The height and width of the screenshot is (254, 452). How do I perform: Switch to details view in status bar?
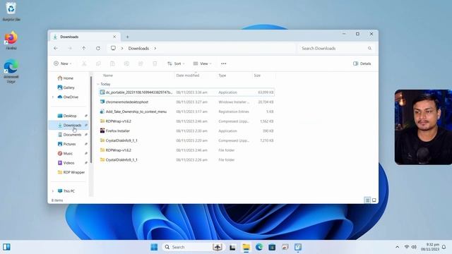(x=367, y=200)
